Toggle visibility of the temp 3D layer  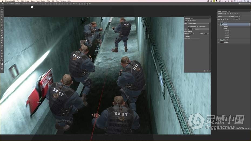219,24
